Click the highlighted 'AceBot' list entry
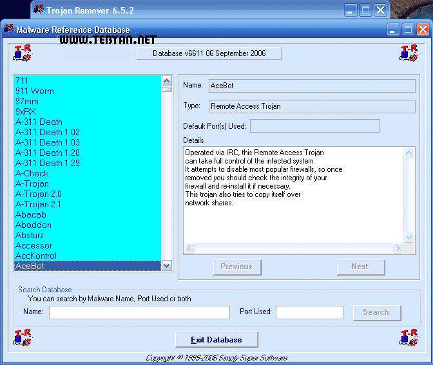The height and width of the screenshot is (365, 433). pyautogui.click(x=87, y=266)
